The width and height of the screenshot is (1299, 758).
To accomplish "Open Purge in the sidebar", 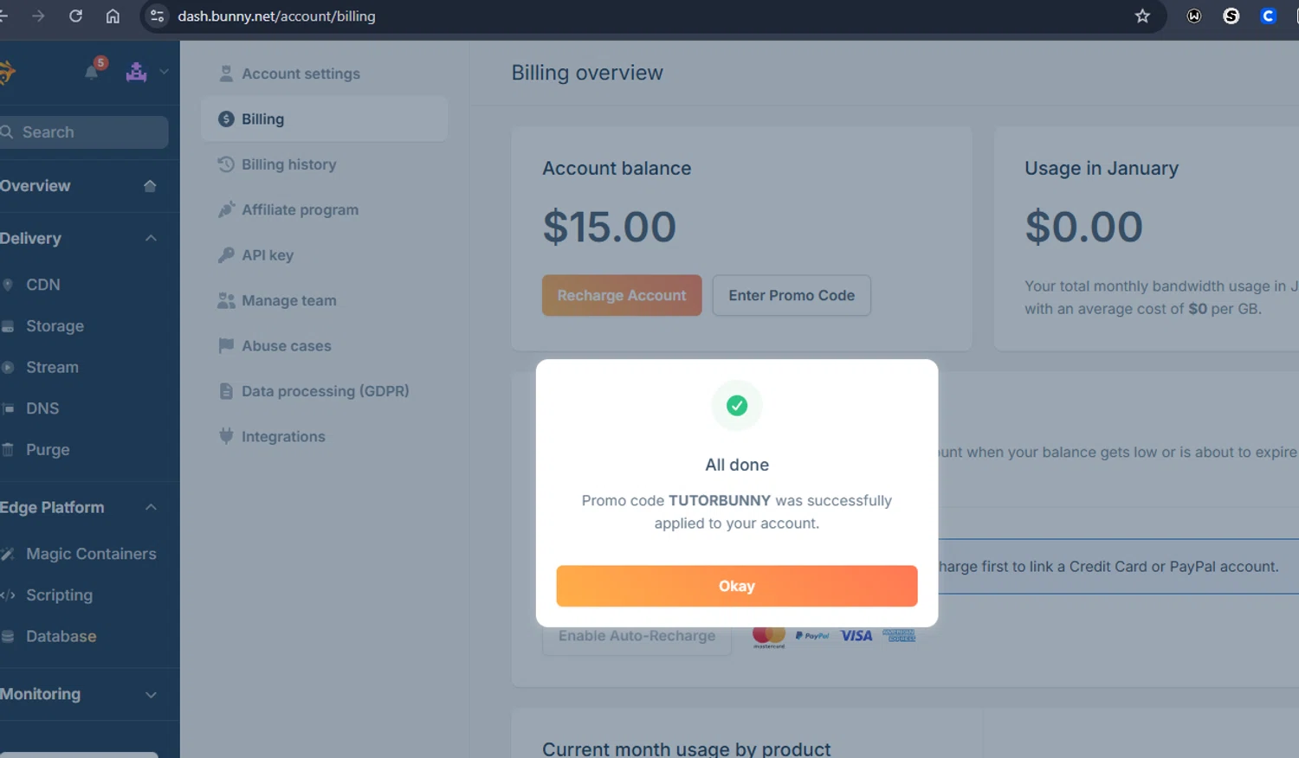I will (x=48, y=450).
